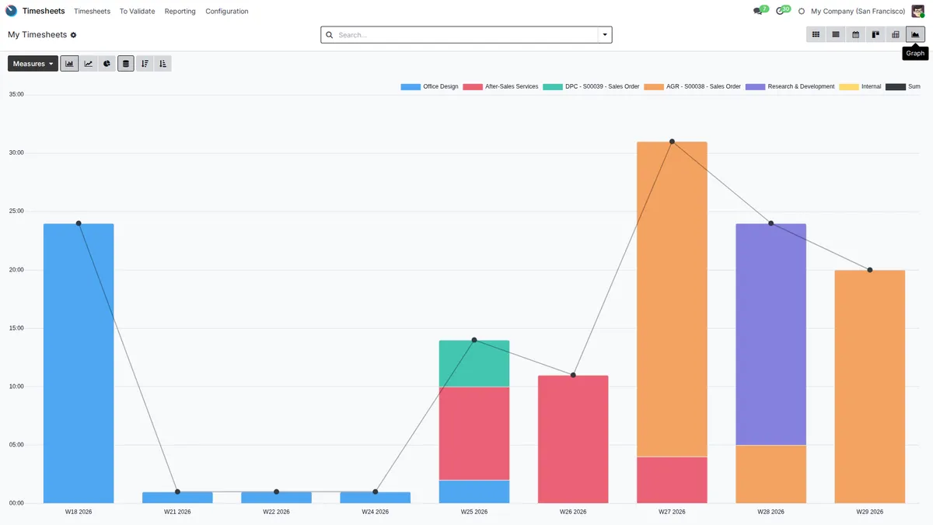933x525 pixels.
Task: Expand the search options dropdown arrow
Action: pyautogui.click(x=605, y=35)
